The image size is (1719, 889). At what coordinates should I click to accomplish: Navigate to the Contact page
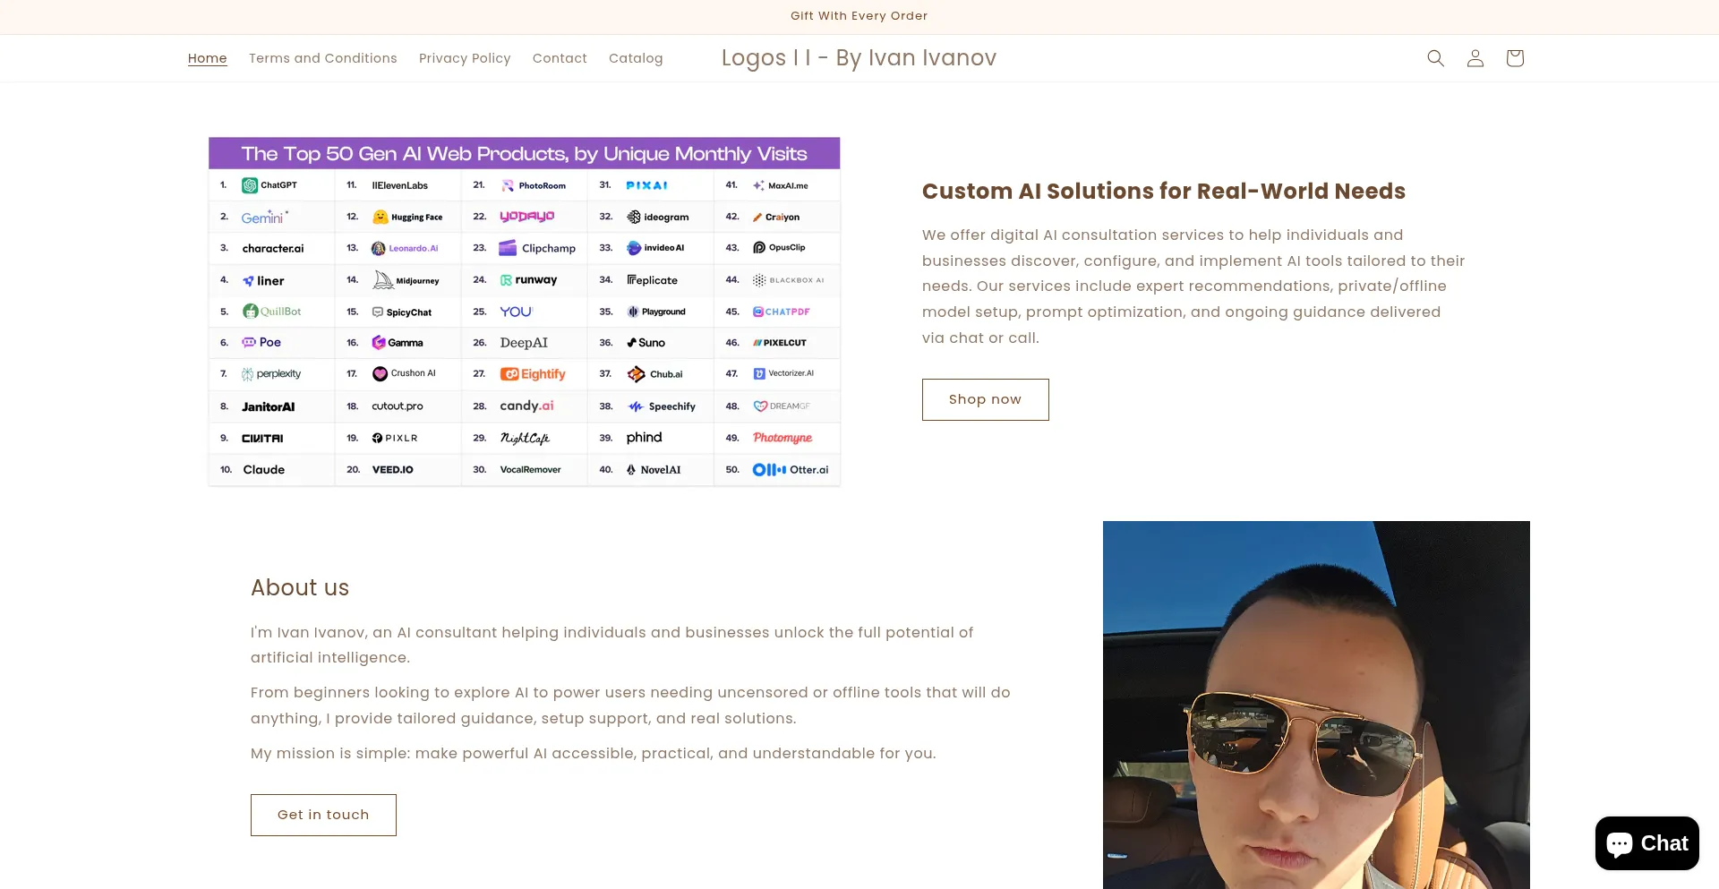[x=560, y=58]
